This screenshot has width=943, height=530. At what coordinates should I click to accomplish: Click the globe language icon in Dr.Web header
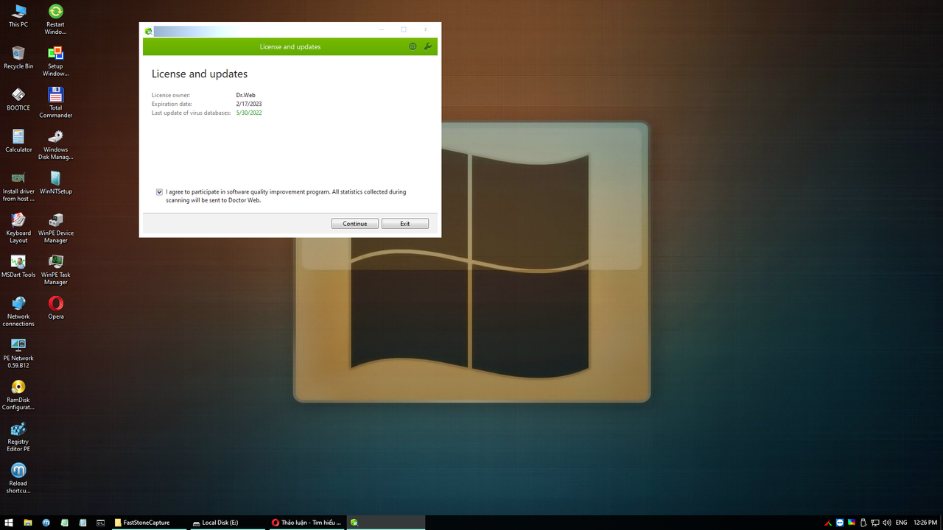(x=413, y=46)
